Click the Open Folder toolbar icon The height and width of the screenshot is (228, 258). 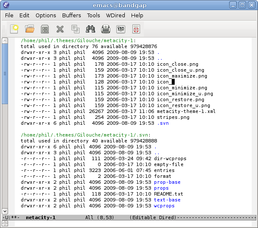point(30,29)
